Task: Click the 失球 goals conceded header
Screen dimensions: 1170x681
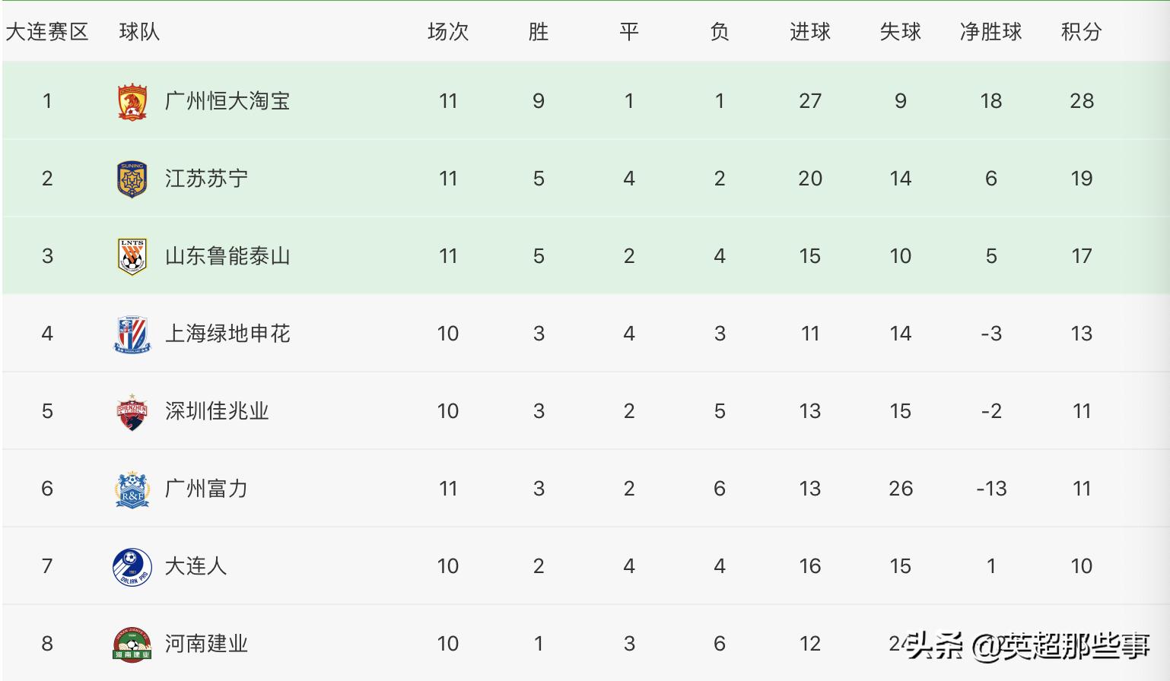Action: [900, 32]
